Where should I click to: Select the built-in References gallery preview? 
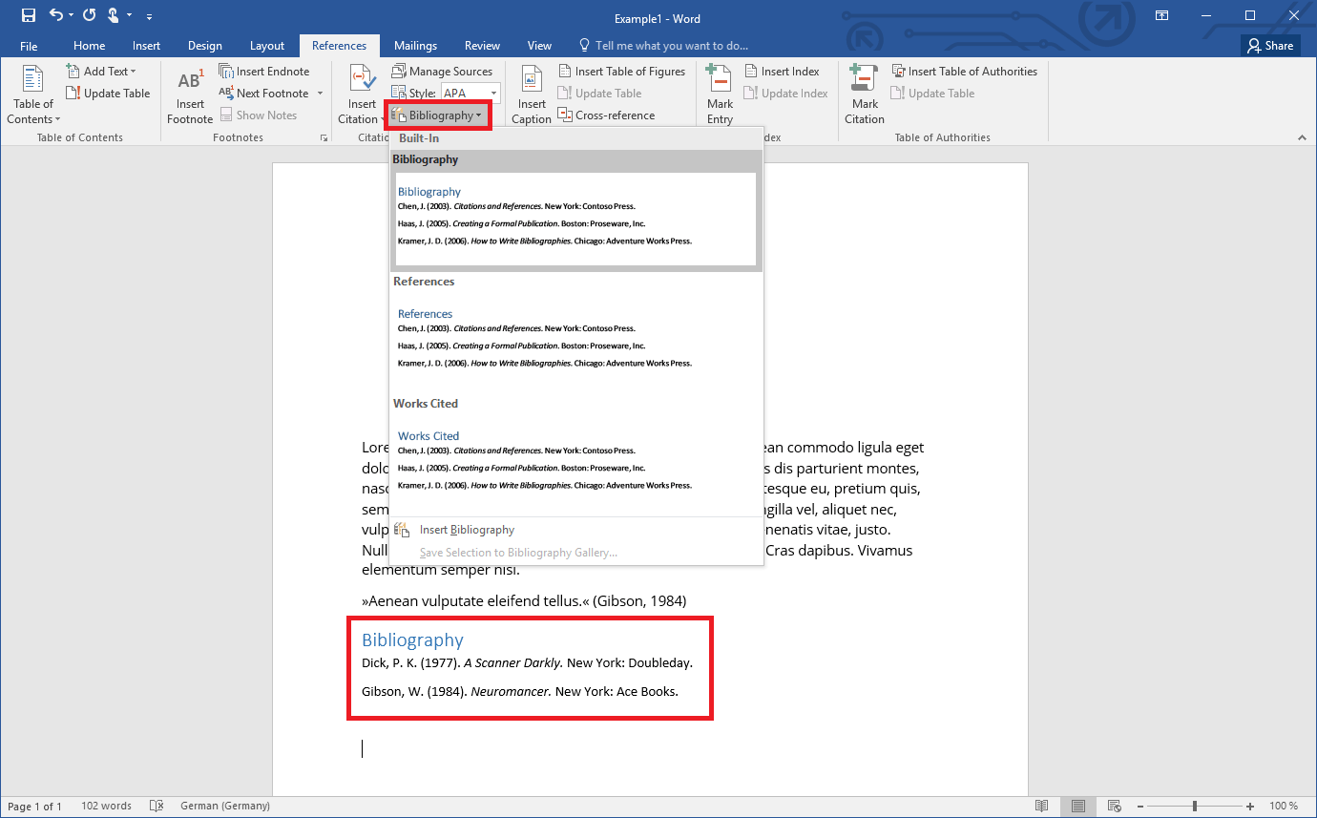click(575, 339)
